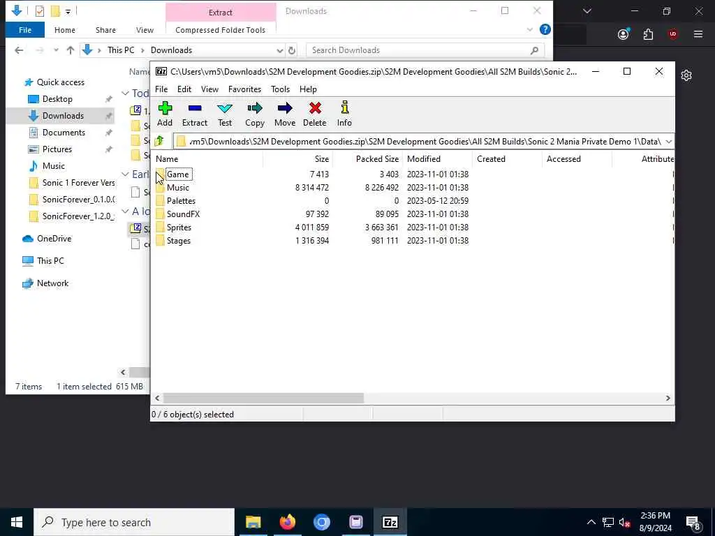Click the Windows taskbar search box
The height and width of the screenshot is (536, 715).
coord(134,522)
